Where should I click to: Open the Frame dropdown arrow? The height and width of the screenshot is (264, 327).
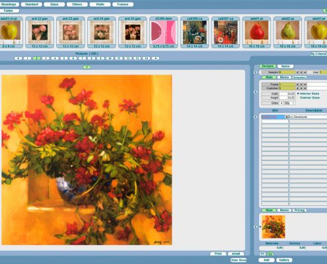[305, 84]
